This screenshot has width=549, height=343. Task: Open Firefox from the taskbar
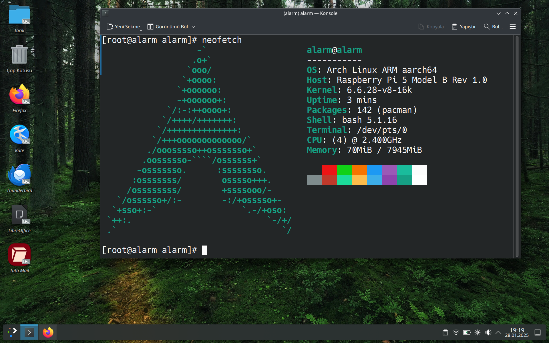pyautogui.click(x=48, y=332)
